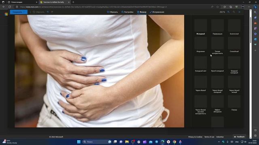The width and height of the screenshot is (259, 145).
Task: Click the browser refresh icon
Action: pyautogui.click(x=10, y=7)
